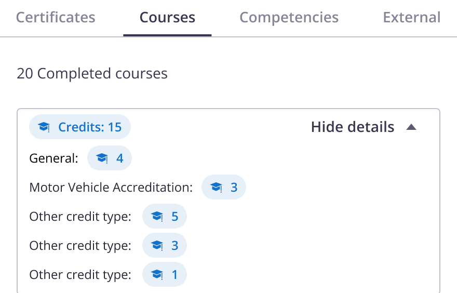Open the Competencies tab
The width and height of the screenshot is (457, 293).
[x=289, y=17]
